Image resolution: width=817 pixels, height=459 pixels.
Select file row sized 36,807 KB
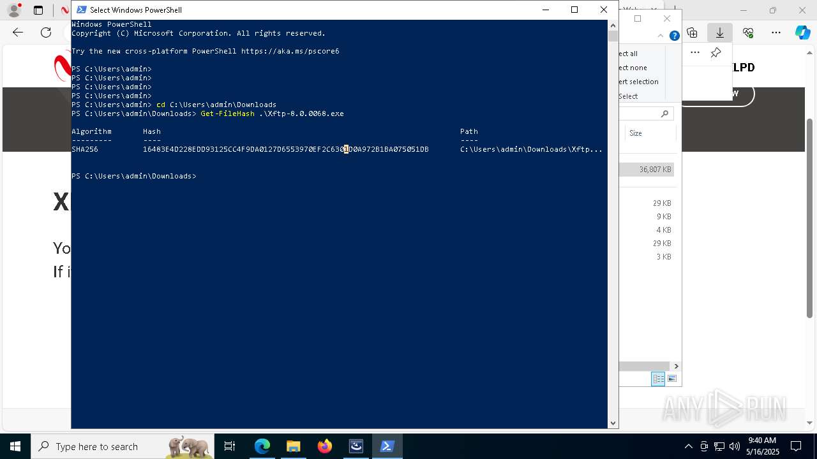click(647, 170)
